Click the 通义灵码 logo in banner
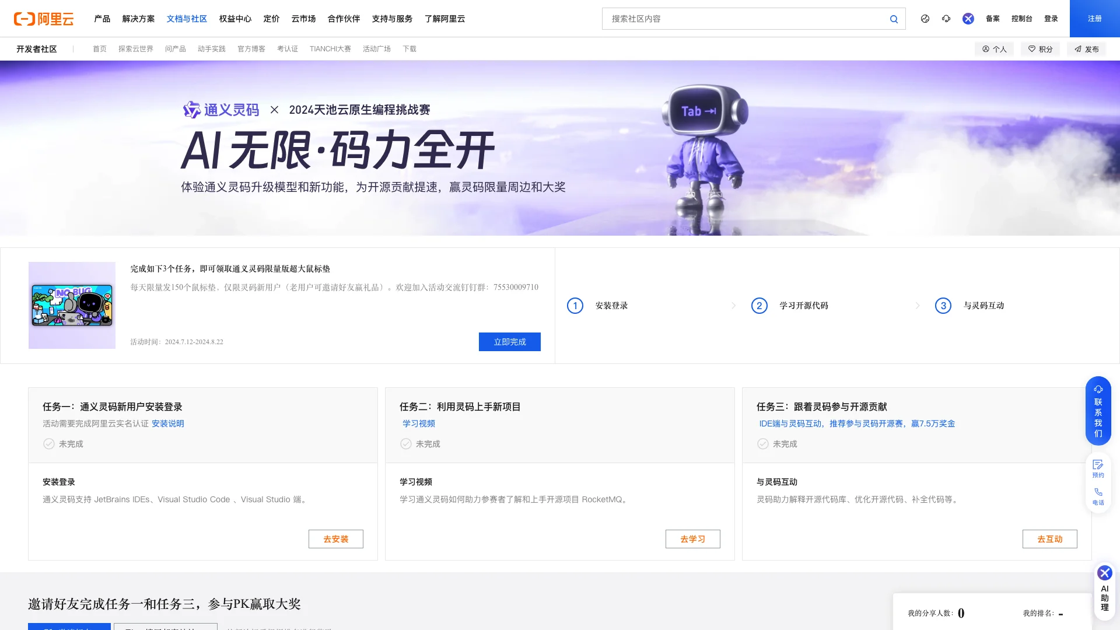 221,110
